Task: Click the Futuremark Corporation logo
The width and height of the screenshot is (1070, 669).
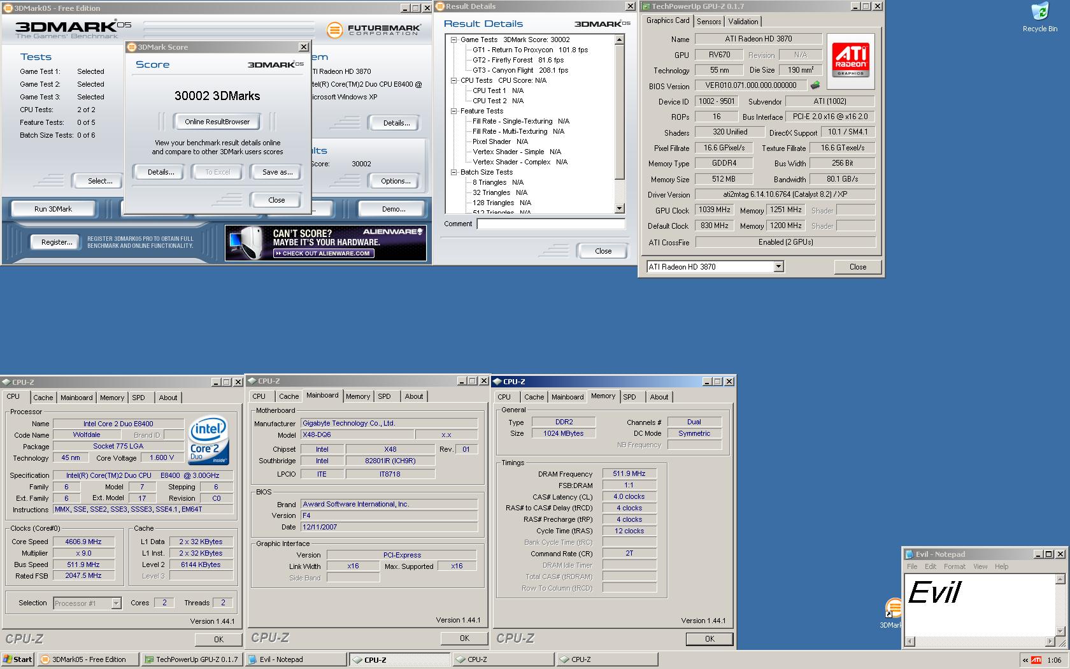Action: (x=373, y=29)
